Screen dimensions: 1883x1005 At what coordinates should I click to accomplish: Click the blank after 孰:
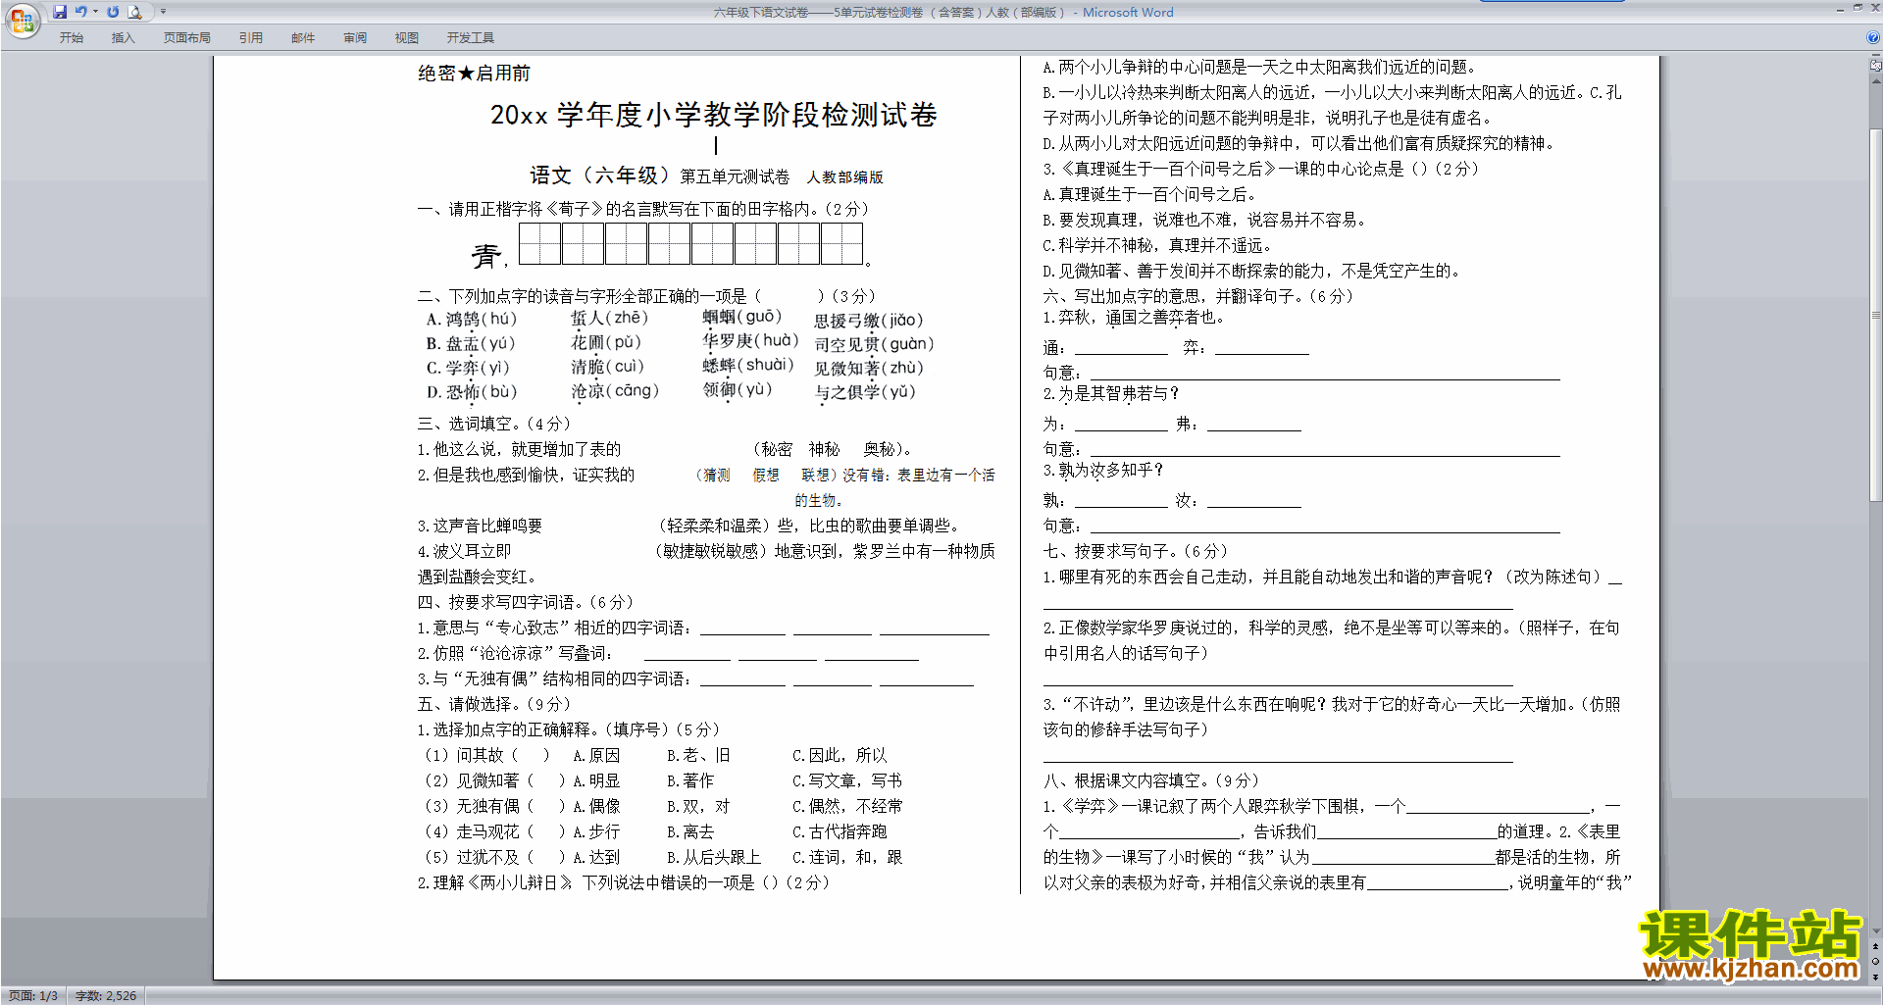(1121, 501)
